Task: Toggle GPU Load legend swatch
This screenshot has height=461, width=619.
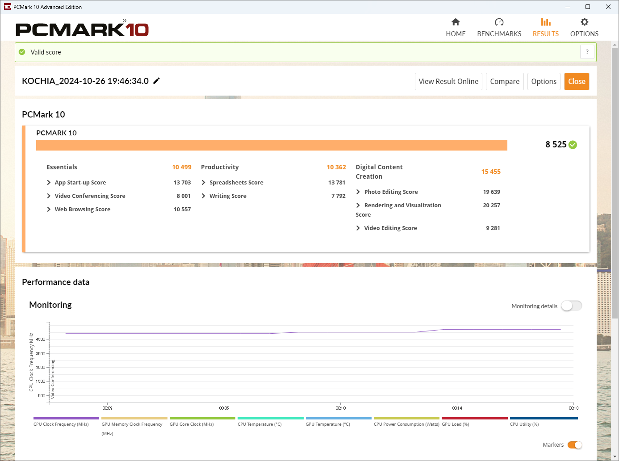Action: [x=475, y=419]
